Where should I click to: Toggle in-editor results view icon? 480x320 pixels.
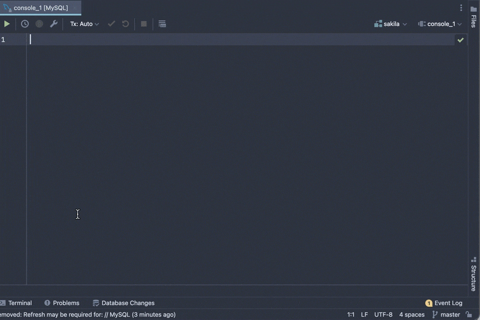pos(162,24)
